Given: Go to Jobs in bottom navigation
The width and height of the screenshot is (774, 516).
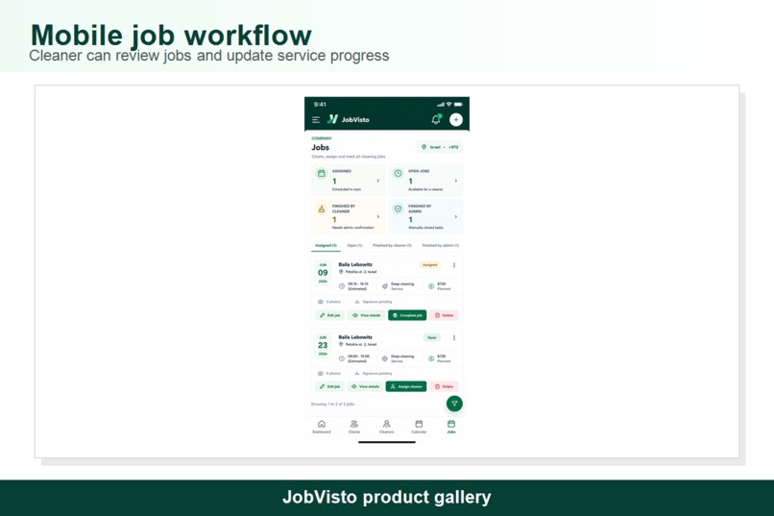Looking at the screenshot, I should (x=451, y=427).
